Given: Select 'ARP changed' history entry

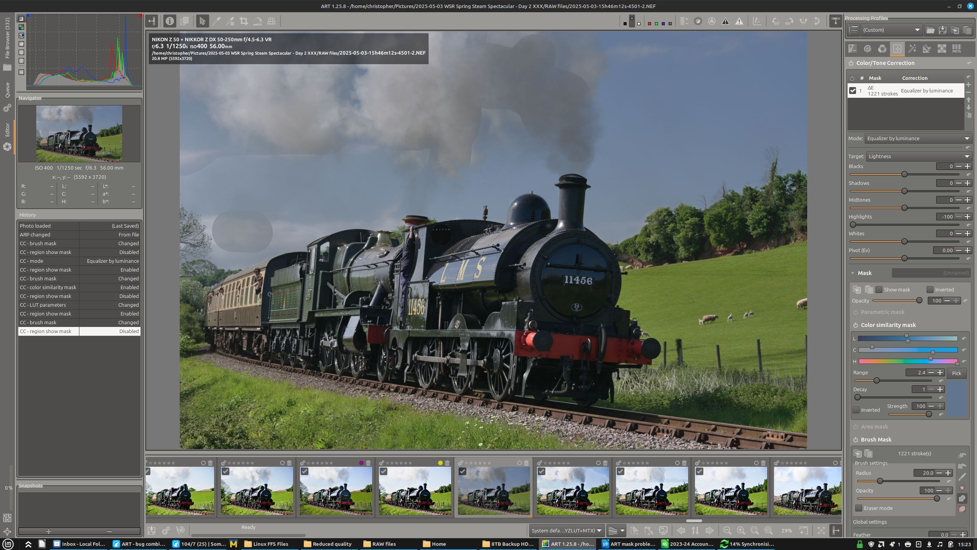Looking at the screenshot, I should 79,235.
